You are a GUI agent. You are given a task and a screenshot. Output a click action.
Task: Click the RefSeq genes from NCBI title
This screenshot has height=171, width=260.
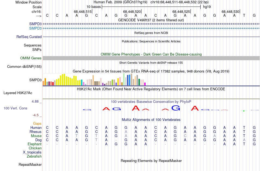[x=151, y=33]
